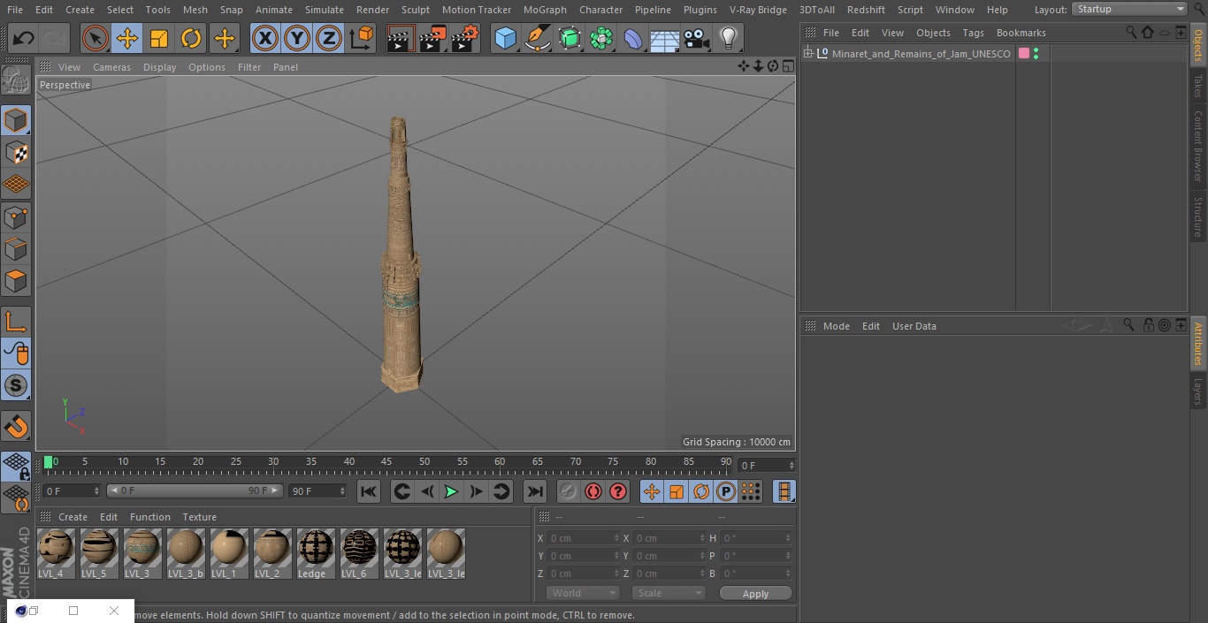Click the timeline playhead at frame 0
The width and height of the screenshot is (1208, 623).
pyautogui.click(x=48, y=462)
